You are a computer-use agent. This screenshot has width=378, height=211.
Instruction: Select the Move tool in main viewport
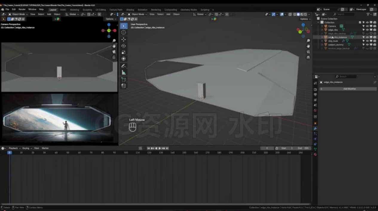(124, 39)
